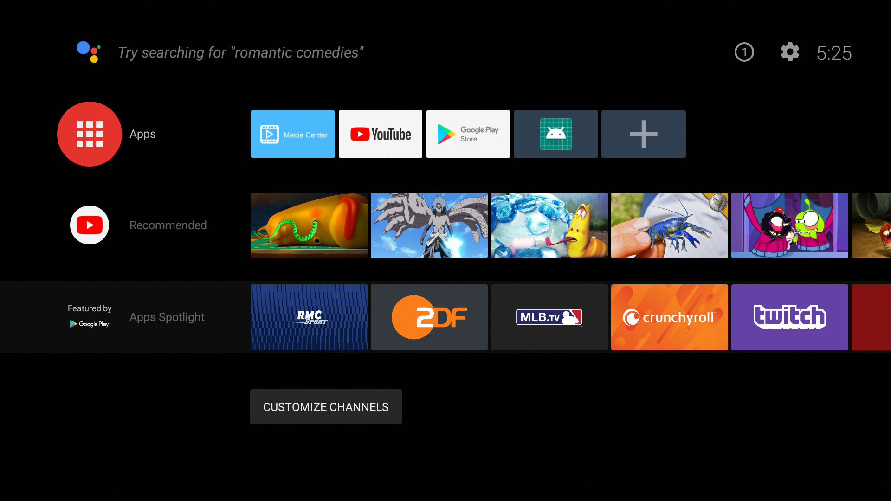891x501 pixels.
Task: Open the Twitch app
Action: tap(789, 317)
